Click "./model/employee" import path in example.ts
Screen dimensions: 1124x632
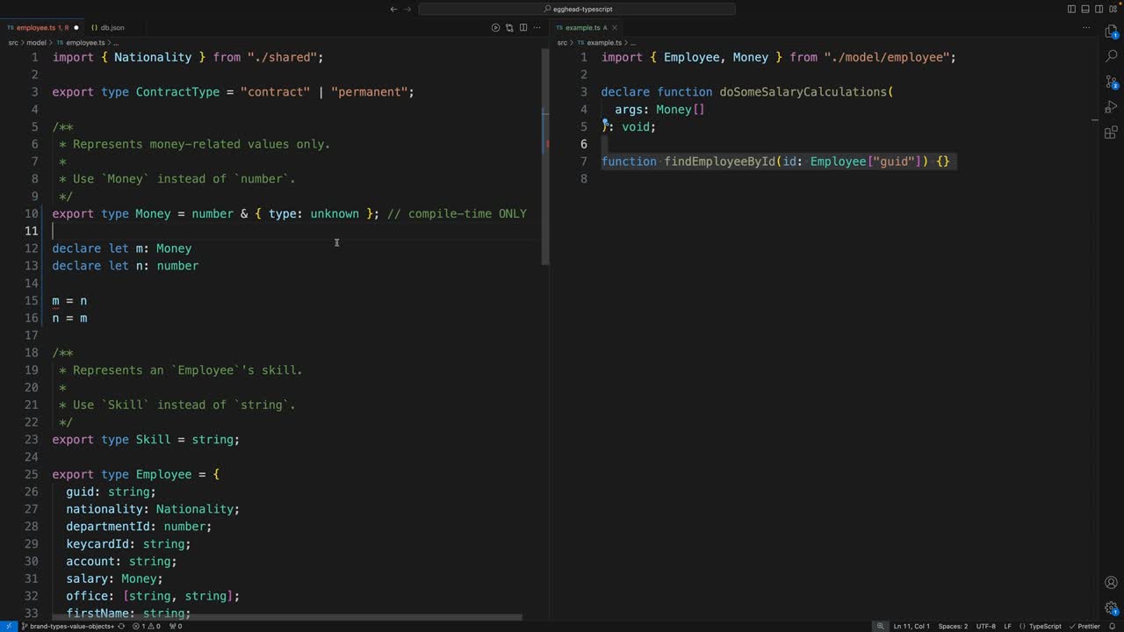886,57
